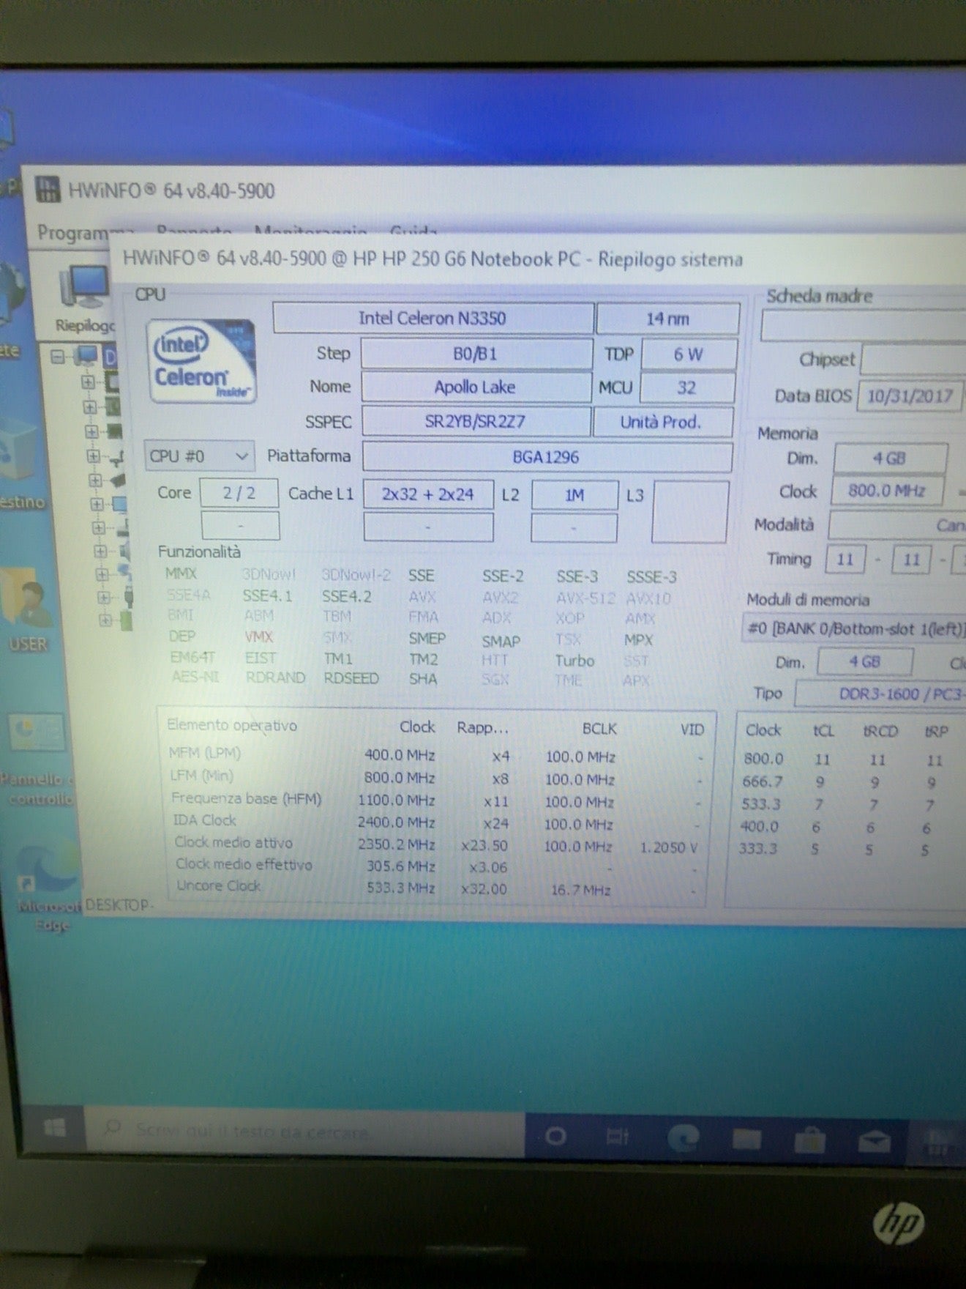Viewport: 966px width, 1289px height.
Task: Click the VMX feature label
Action: (258, 636)
